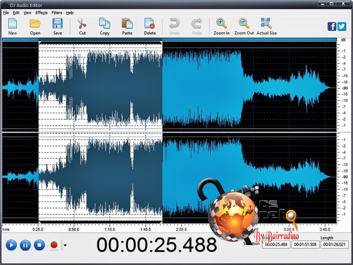Reset the view with Actual Size
The height and width of the screenshot is (265, 353).
266,26
